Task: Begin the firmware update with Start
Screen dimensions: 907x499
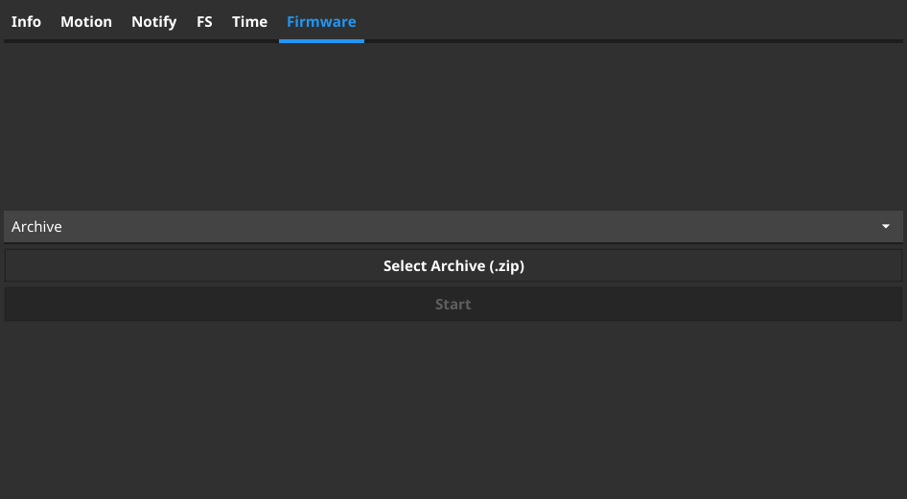Action: coord(453,305)
